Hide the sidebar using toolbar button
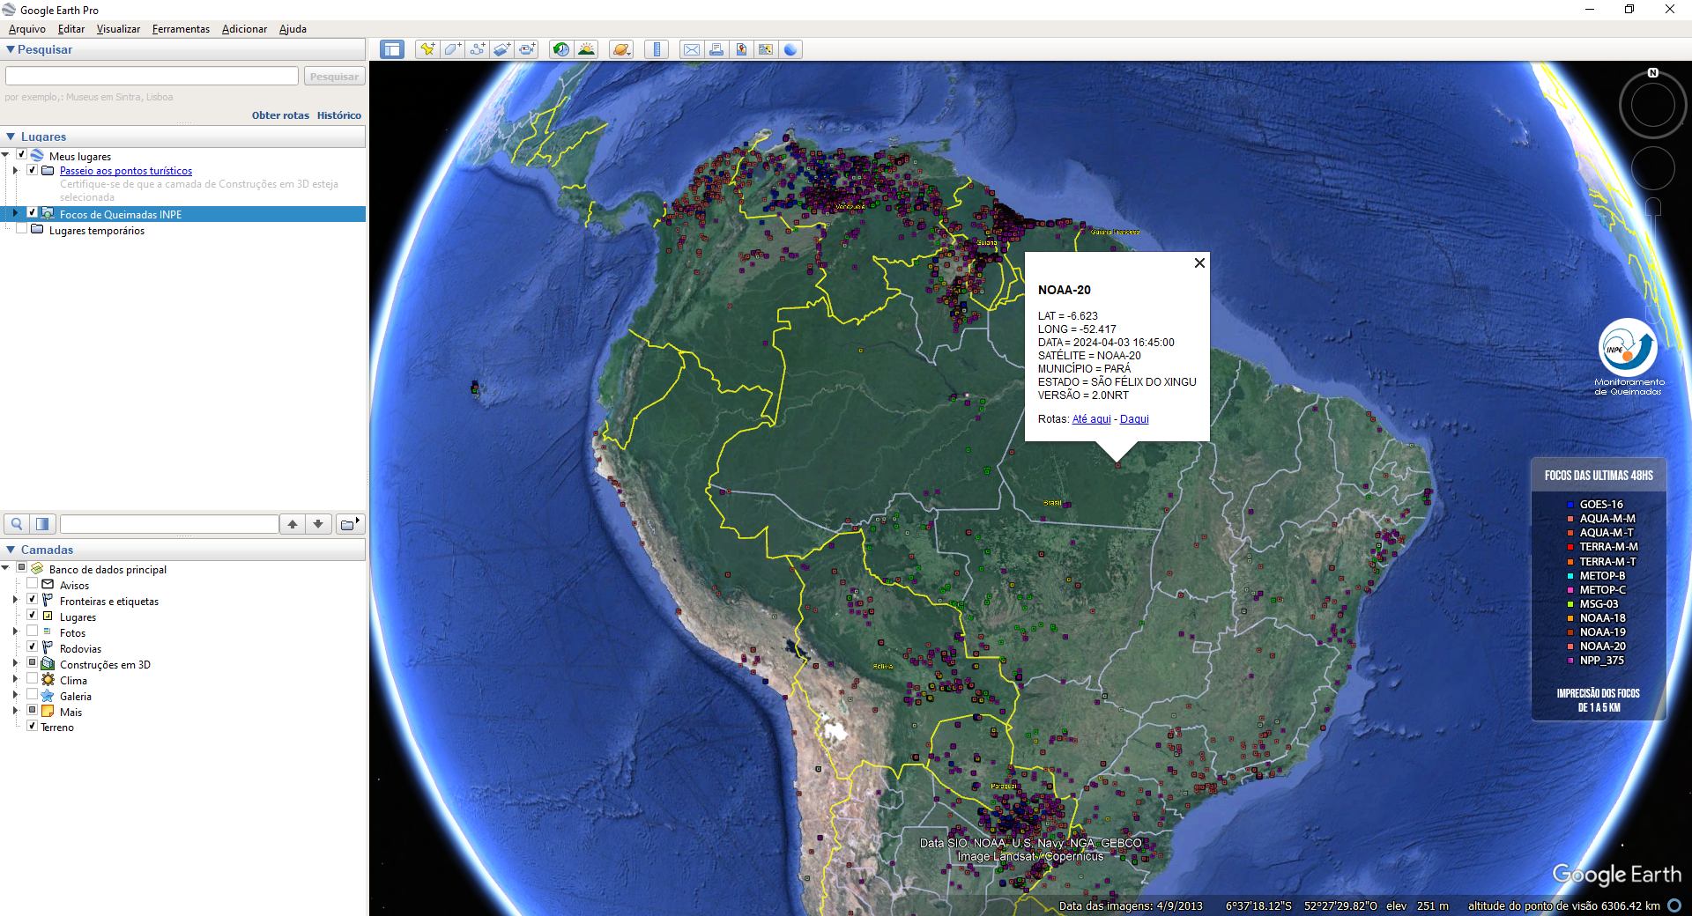Screen dimensions: 1692x916 [x=392, y=49]
